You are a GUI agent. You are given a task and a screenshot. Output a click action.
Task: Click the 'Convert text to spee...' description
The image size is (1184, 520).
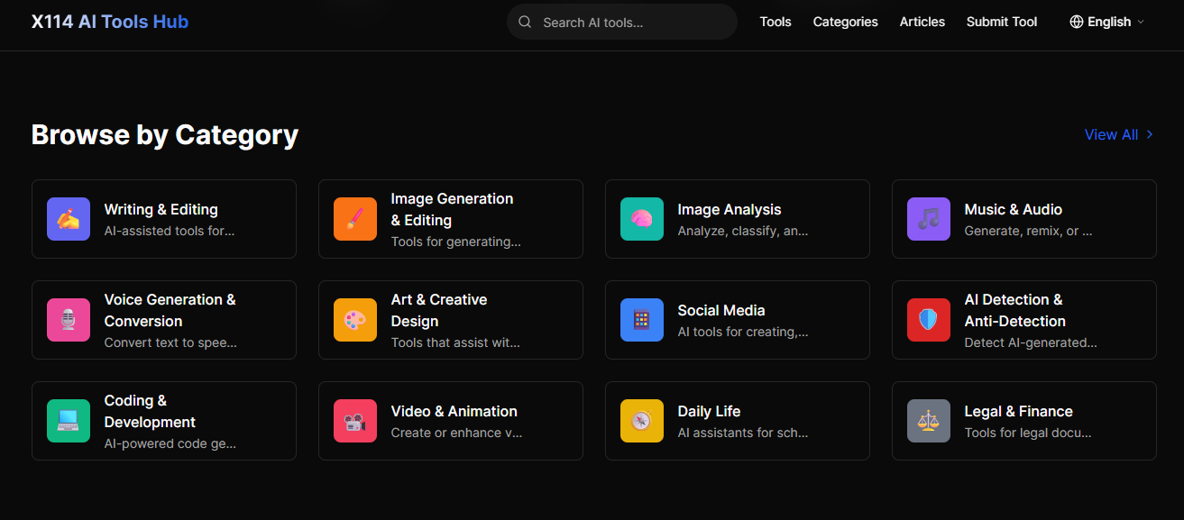170,342
